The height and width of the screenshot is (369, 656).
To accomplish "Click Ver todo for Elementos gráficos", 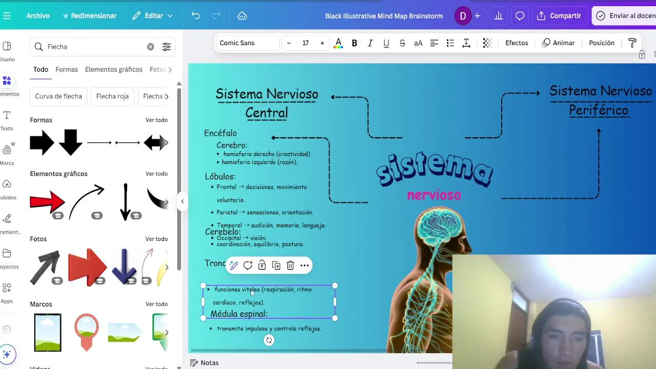I will pyautogui.click(x=156, y=174).
